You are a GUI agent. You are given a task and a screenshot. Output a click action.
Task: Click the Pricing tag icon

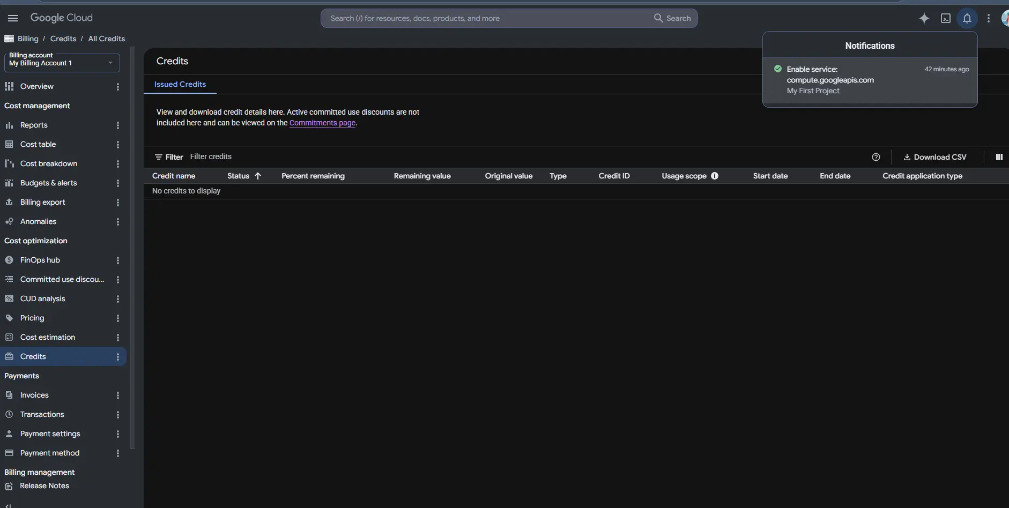[9, 318]
